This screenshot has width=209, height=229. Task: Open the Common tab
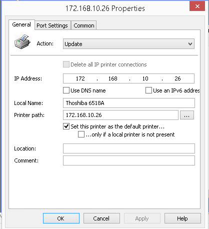pyautogui.click(x=84, y=25)
